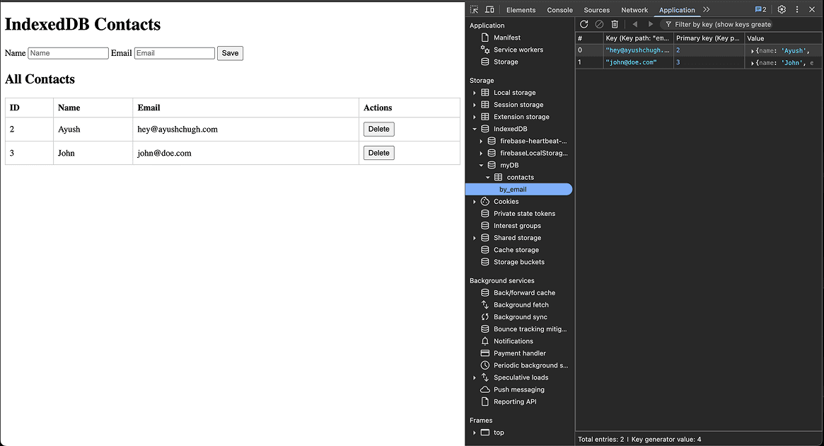Click the Save contact button
Image resolution: width=824 pixels, height=446 pixels.
231,53
